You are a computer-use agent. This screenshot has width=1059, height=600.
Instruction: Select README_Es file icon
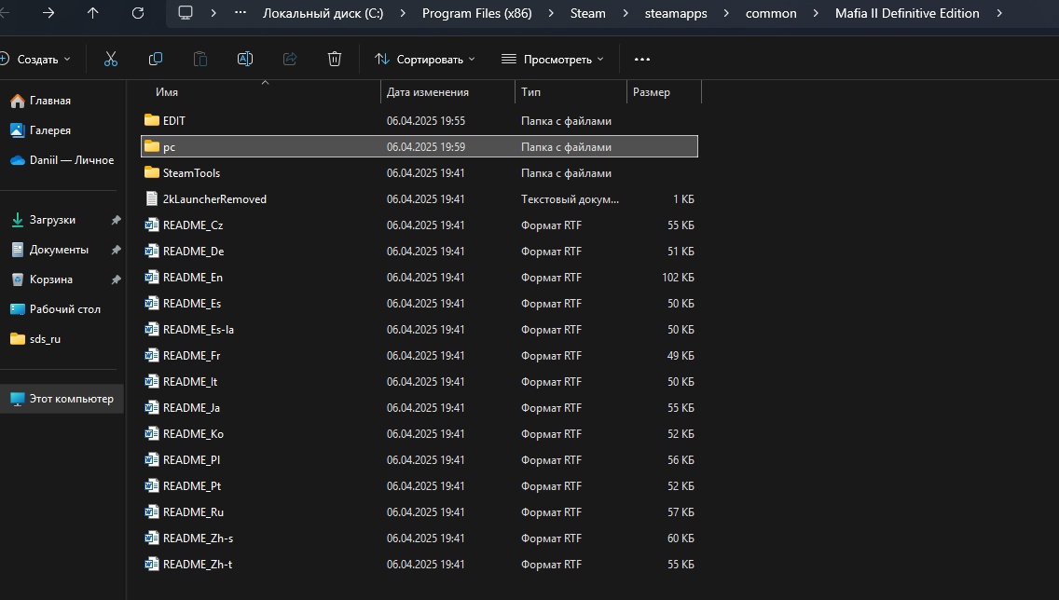pyautogui.click(x=152, y=303)
